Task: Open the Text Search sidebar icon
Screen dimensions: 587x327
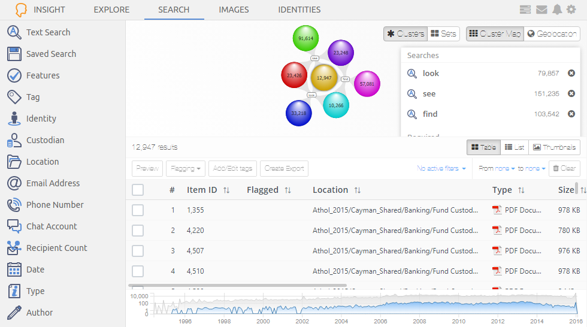Action: pos(14,32)
